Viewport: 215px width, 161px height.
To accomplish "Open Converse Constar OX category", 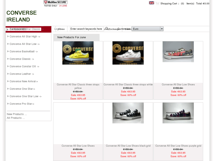I will point(24,66).
